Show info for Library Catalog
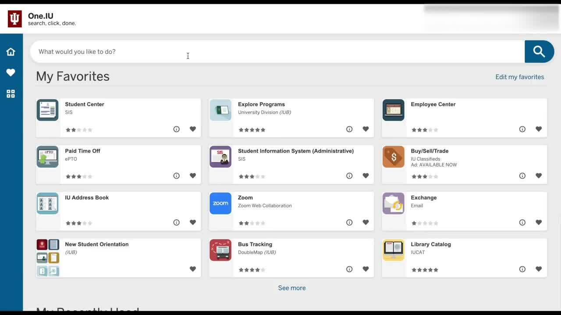This screenshot has height=315, width=561. 522,269
